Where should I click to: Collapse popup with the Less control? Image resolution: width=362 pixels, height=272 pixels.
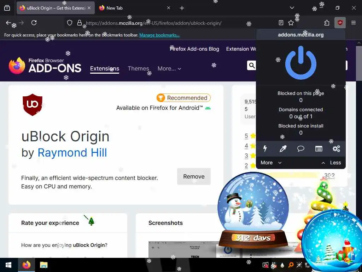tap(332, 163)
